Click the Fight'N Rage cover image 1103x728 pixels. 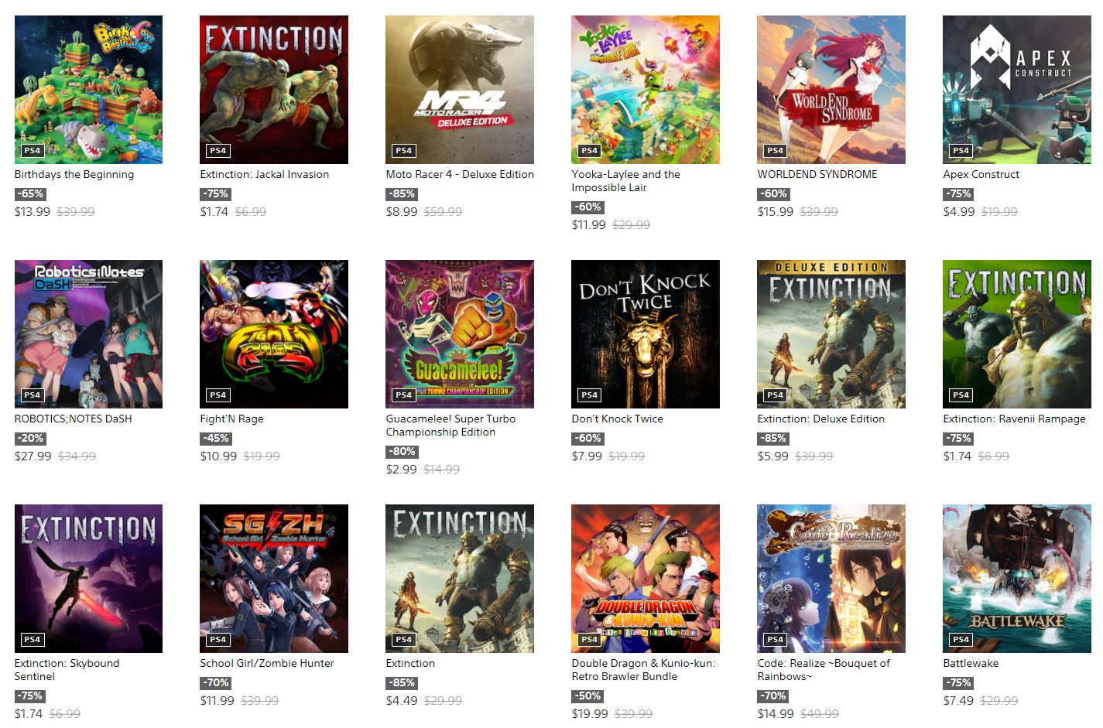pos(274,334)
